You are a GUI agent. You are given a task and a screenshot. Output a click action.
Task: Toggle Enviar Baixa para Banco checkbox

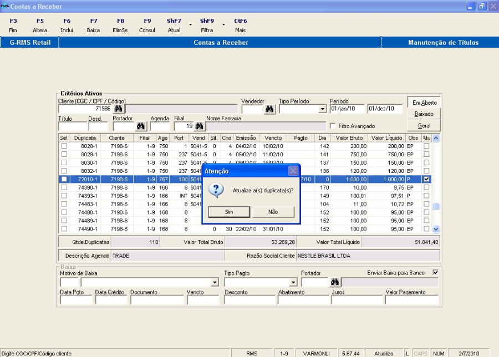(435, 272)
